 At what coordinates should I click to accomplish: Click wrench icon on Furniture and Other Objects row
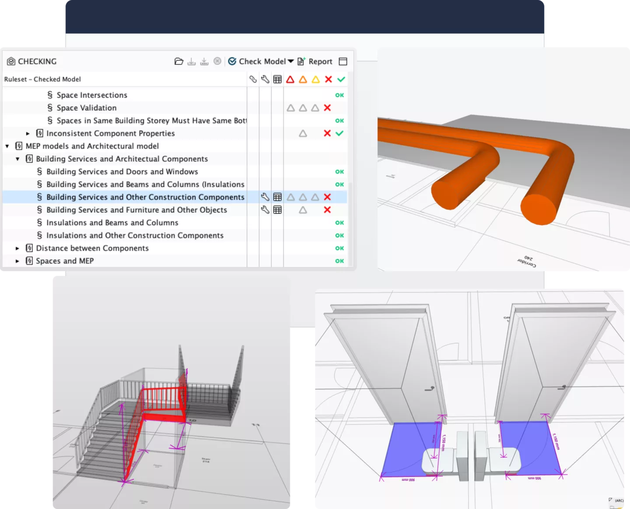[x=265, y=209]
